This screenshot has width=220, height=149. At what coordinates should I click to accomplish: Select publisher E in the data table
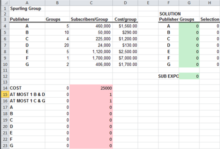(27, 52)
